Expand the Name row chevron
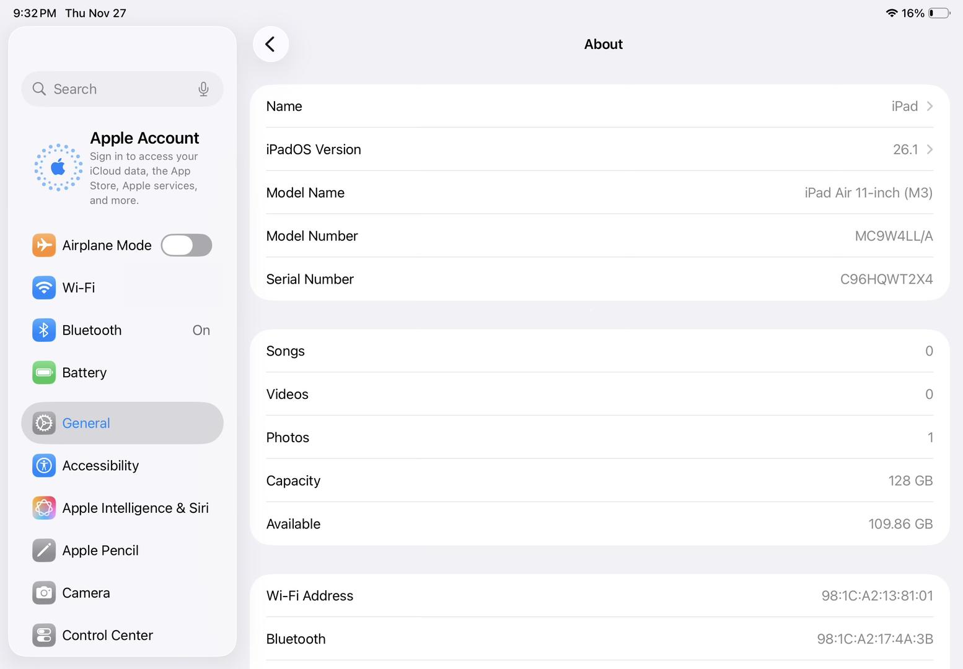The image size is (963, 669). coord(930,106)
